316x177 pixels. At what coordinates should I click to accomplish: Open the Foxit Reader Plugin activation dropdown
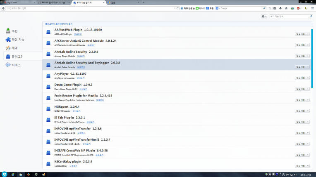[302, 100]
